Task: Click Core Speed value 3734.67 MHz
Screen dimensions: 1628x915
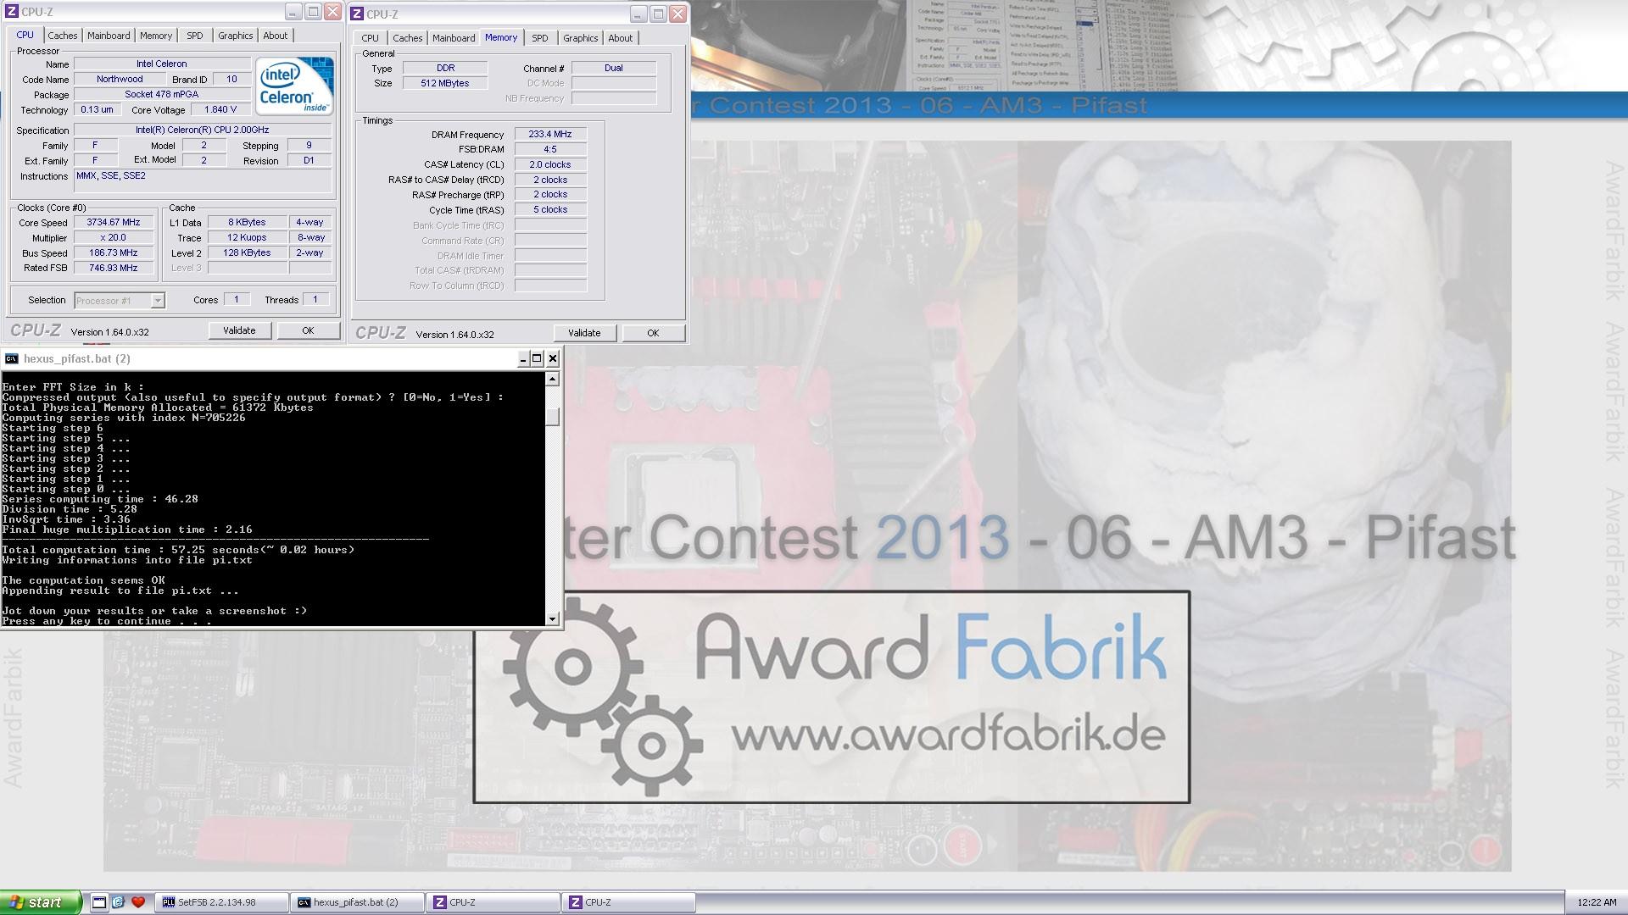Action: (114, 222)
